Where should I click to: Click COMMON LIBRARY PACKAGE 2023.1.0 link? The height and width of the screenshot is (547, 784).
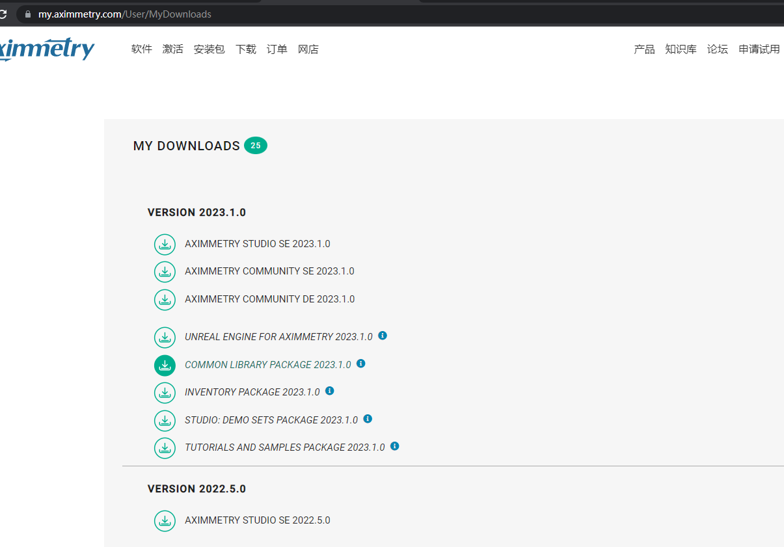[x=267, y=365]
